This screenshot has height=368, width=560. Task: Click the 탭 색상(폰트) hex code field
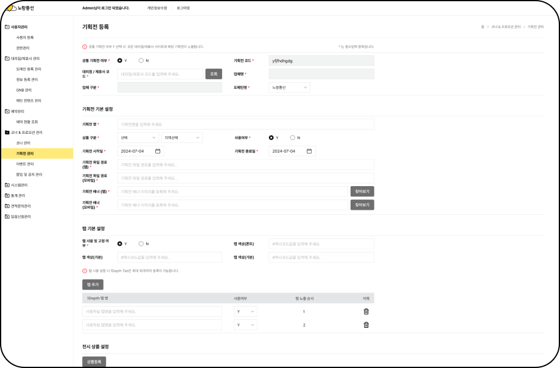[321, 243]
